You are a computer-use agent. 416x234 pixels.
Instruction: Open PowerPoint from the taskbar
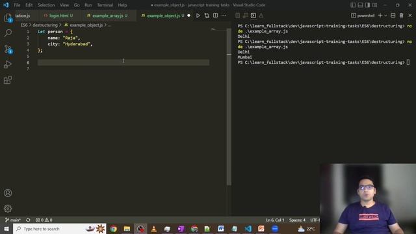[261, 229]
